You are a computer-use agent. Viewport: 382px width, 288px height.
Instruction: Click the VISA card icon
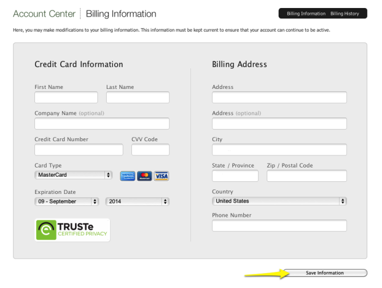pyautogui.click(x=162, y=176)
